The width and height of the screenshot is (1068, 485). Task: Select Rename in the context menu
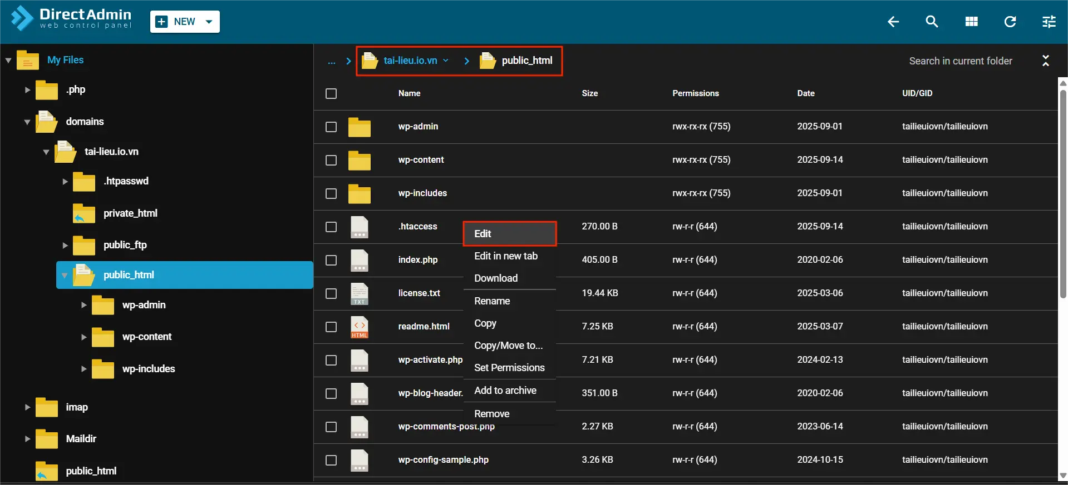point(510,301)
